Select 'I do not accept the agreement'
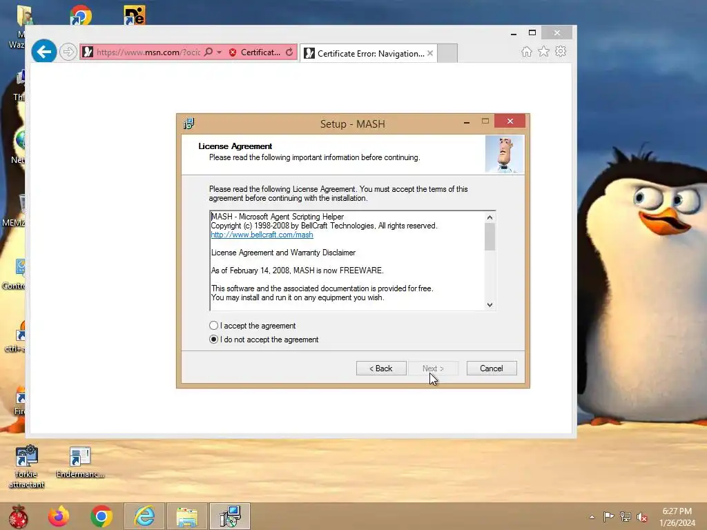 pyautogui.click(x=214, y=340)
